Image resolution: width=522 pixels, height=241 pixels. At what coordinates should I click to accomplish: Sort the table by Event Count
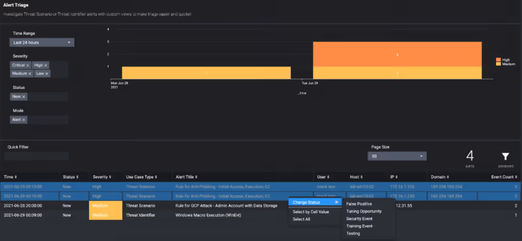coord(504,177)
